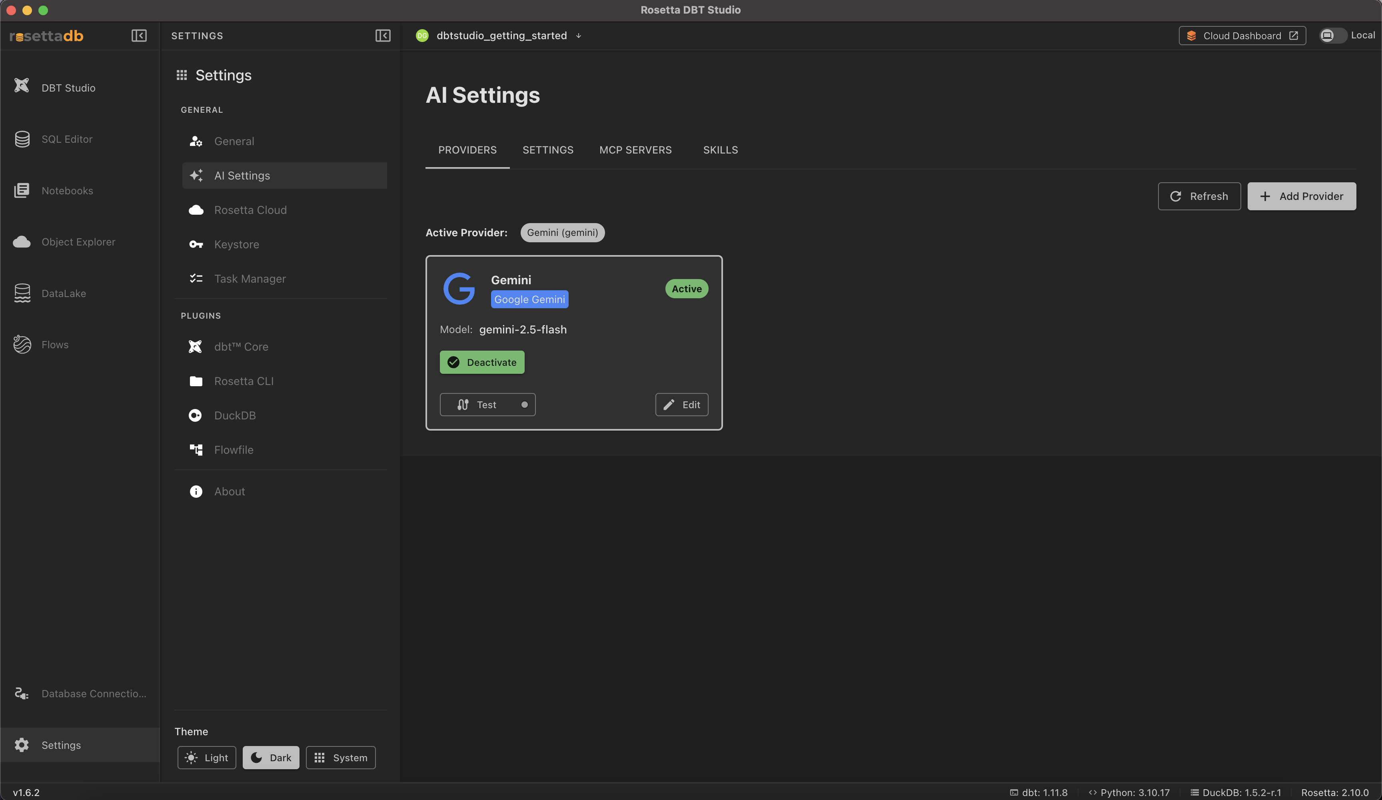
Task: Deactivate the Gemini provider
Action: tap(482, 362)
